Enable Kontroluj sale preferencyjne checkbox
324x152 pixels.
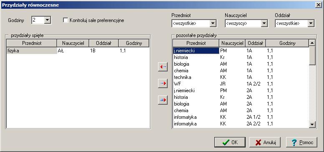pos(65,20)
